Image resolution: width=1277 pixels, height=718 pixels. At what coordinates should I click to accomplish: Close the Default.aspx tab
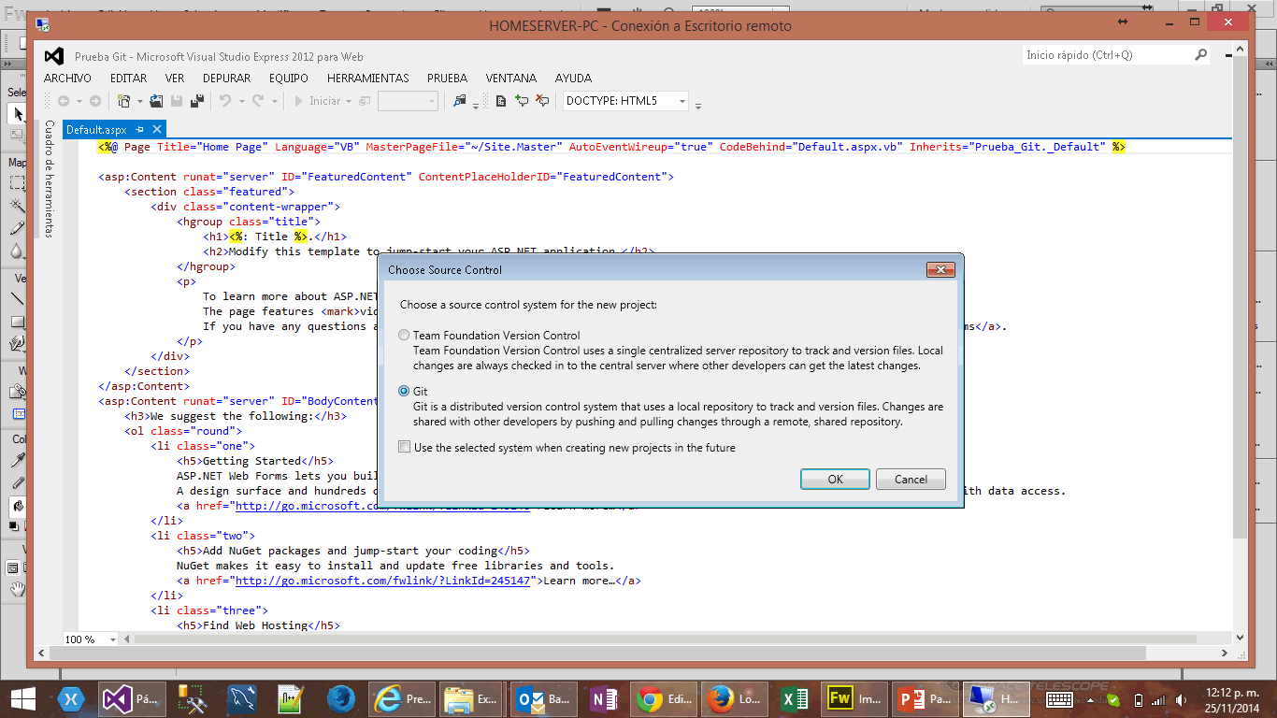coord(156,130)
